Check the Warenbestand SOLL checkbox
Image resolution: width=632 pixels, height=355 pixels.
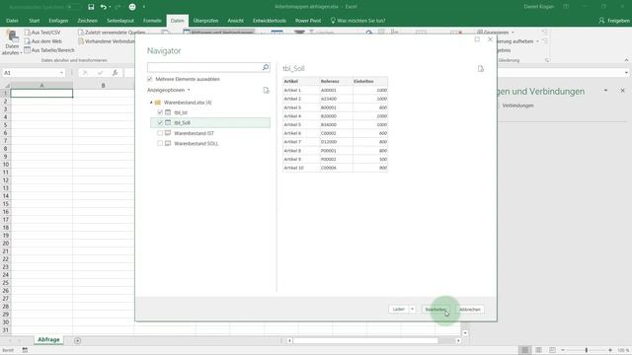tap(160, 143)
